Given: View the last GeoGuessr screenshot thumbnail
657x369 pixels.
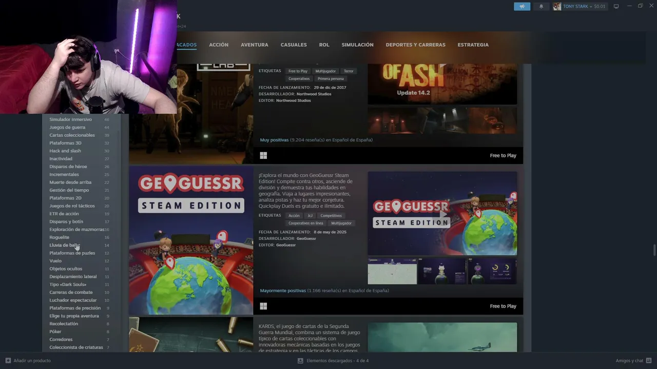Looking at the screenshot, I should 492,271.
